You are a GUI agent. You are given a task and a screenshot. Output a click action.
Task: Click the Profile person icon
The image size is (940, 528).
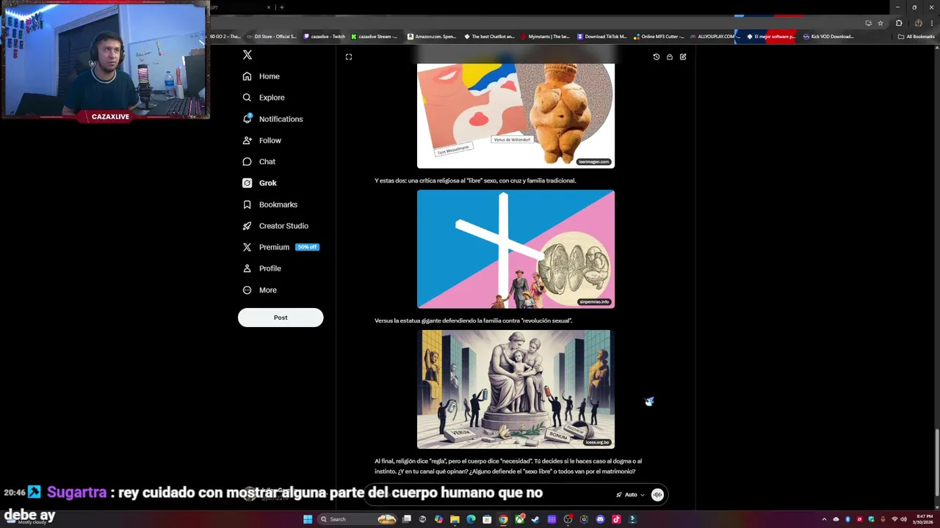tap(247, 268)
